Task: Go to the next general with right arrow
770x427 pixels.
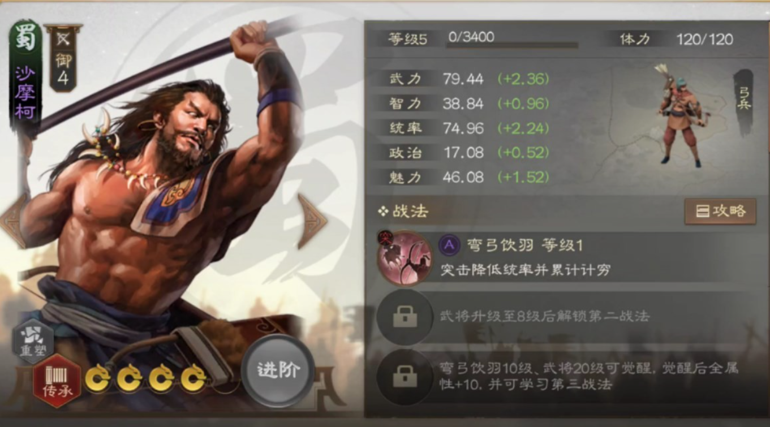Action: (x=312, y=221)
